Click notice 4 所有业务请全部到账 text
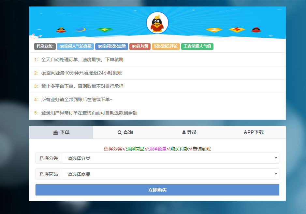The height and width of the screenshot is (214, 306). coord(77,100)
